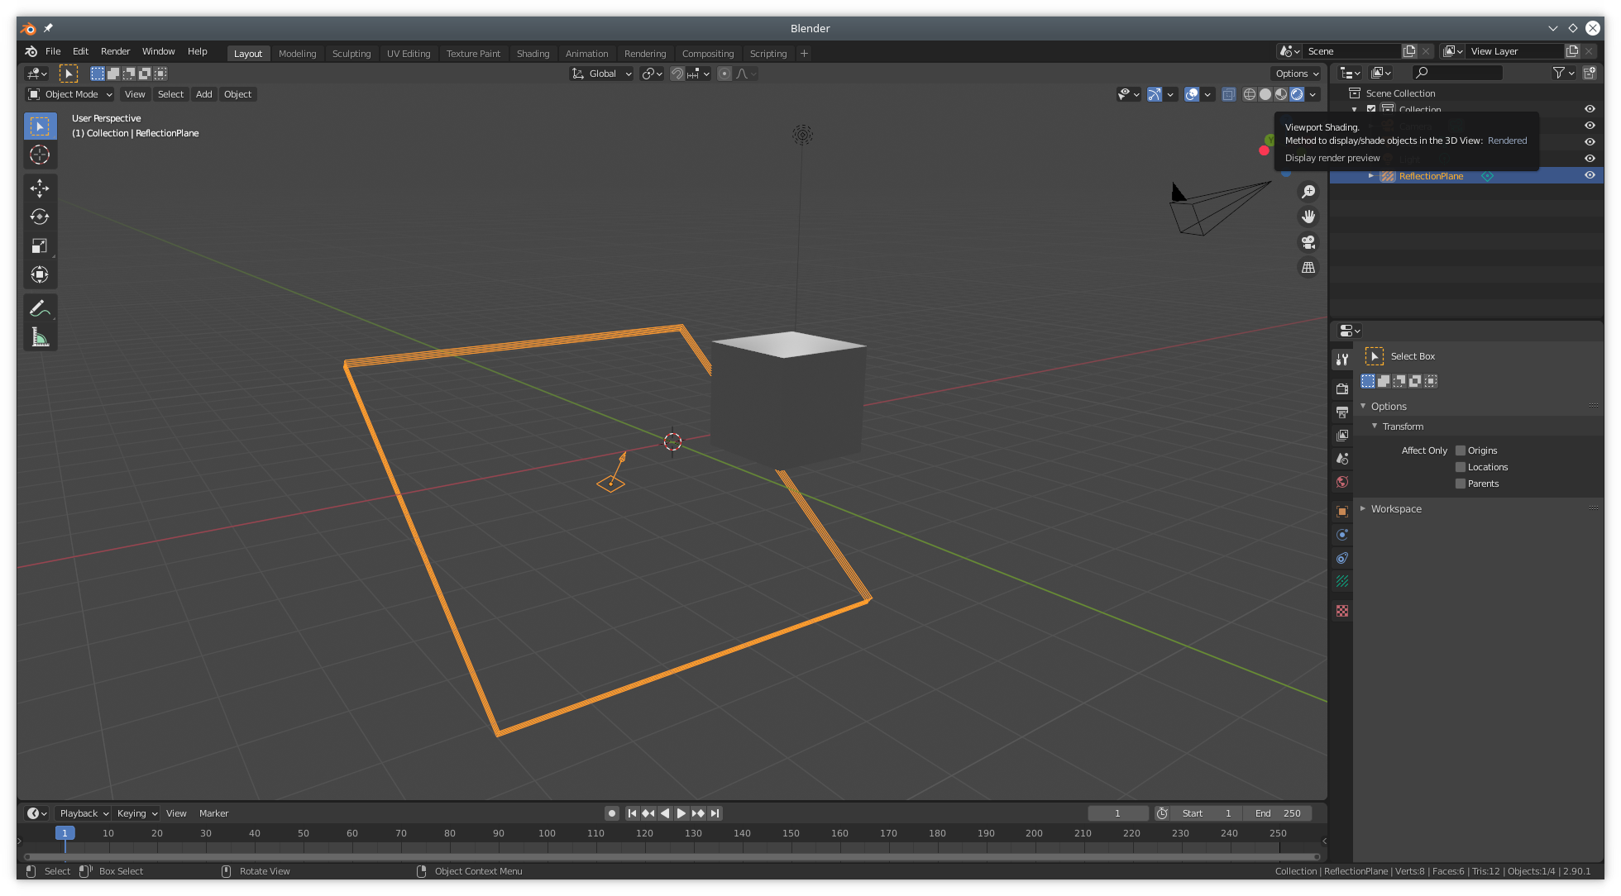Image resolution: width=1621 pixels, height=896 pixels.
Task: Toggle viewport overlays on or off
Action: (1192, 94)
